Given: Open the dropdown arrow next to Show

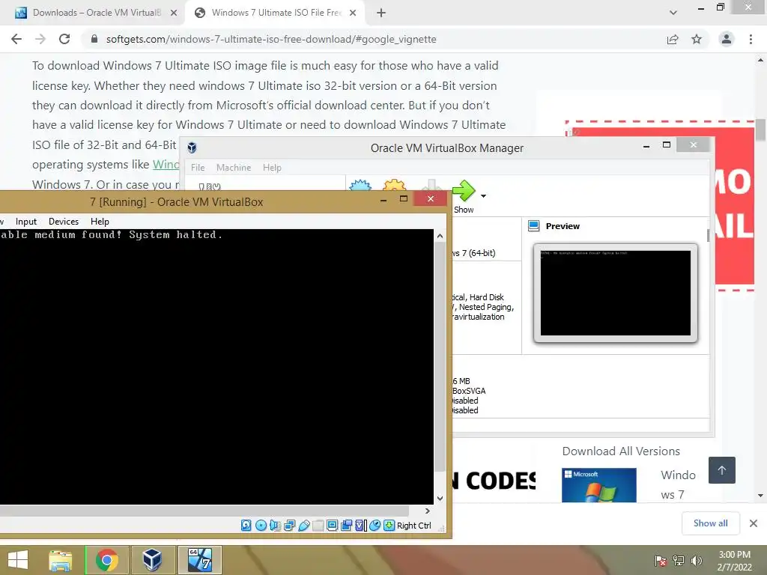Looking at the screenshot, I should tap(483, 196).
